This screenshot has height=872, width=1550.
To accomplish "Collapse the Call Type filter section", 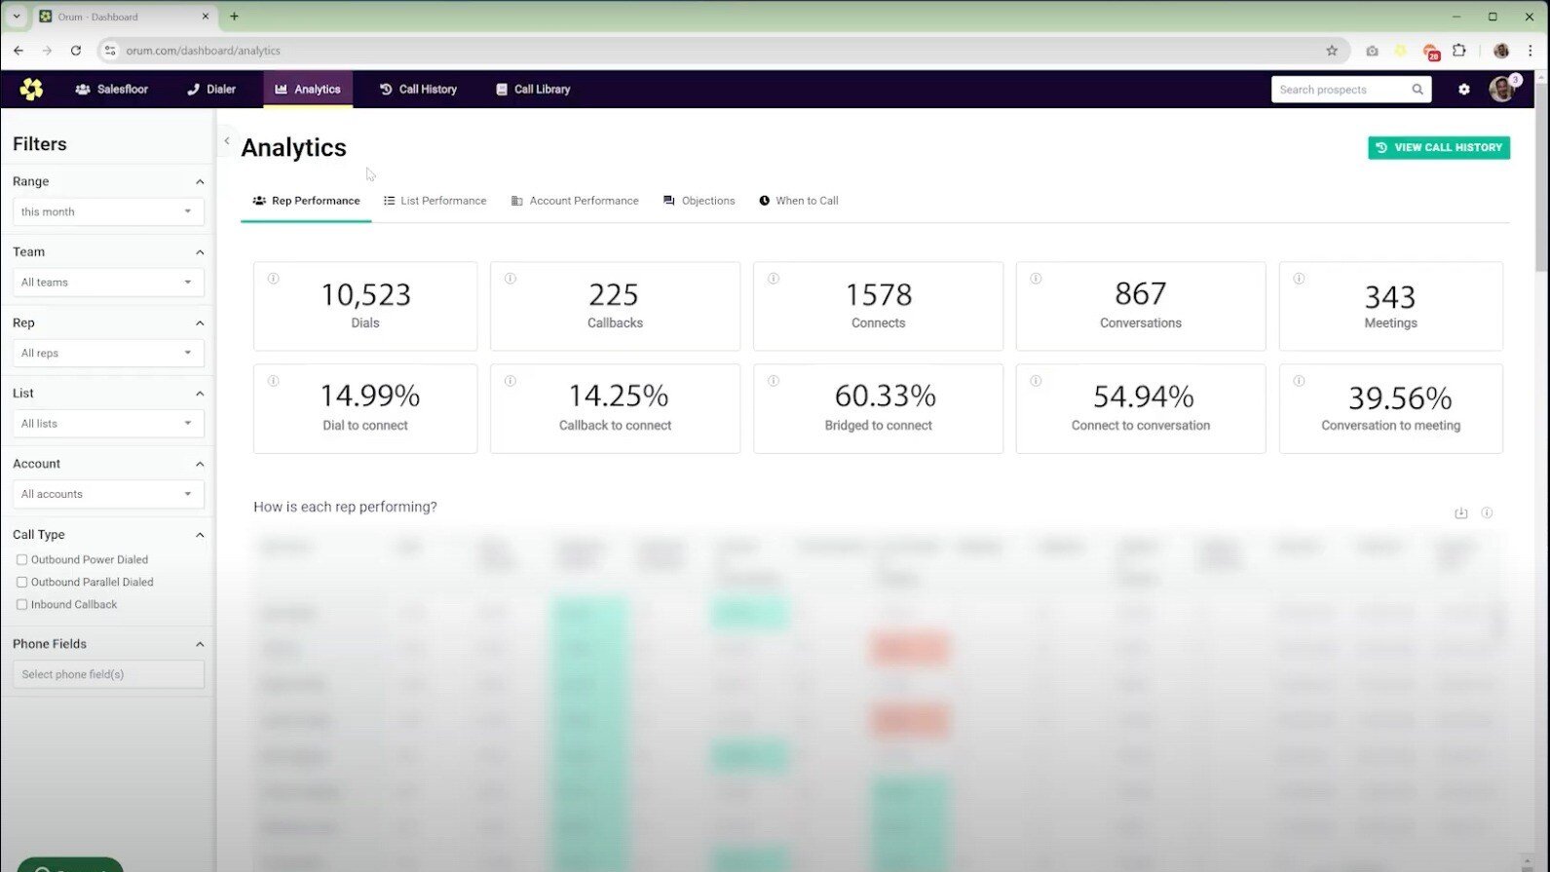I will click(200, 535).
